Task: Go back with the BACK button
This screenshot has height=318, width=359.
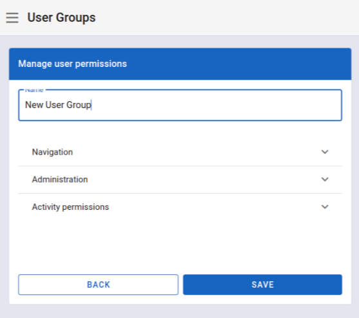Action: click(98, 285)
